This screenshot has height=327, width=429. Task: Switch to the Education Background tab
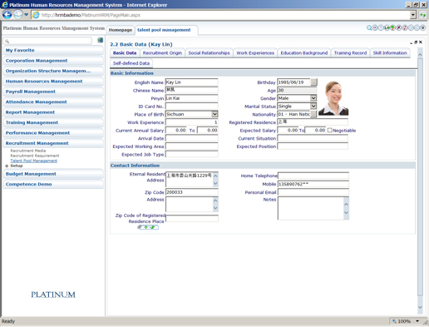click(x=304, y=52)
